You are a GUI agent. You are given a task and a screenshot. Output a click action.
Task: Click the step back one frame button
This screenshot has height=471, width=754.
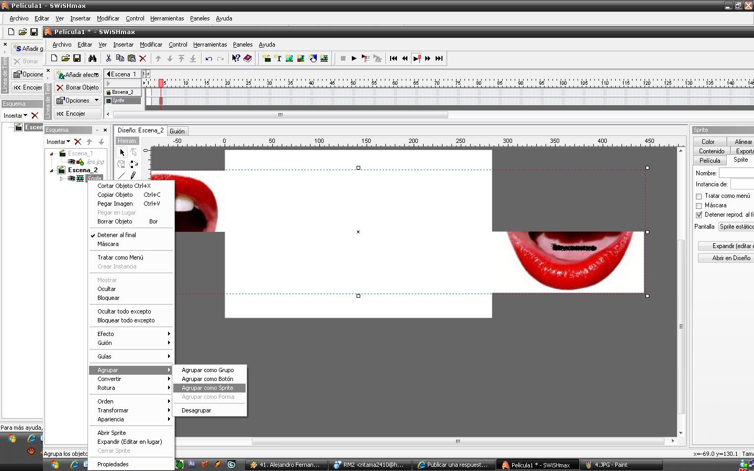tap(405, 58)
